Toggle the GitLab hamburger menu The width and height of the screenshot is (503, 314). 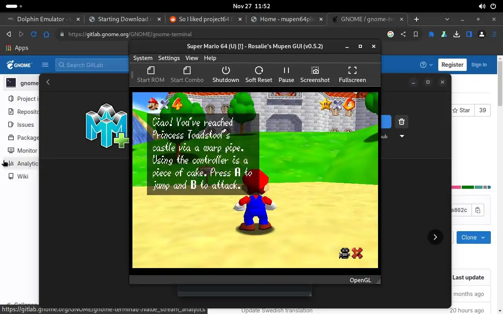click(45, 65)
